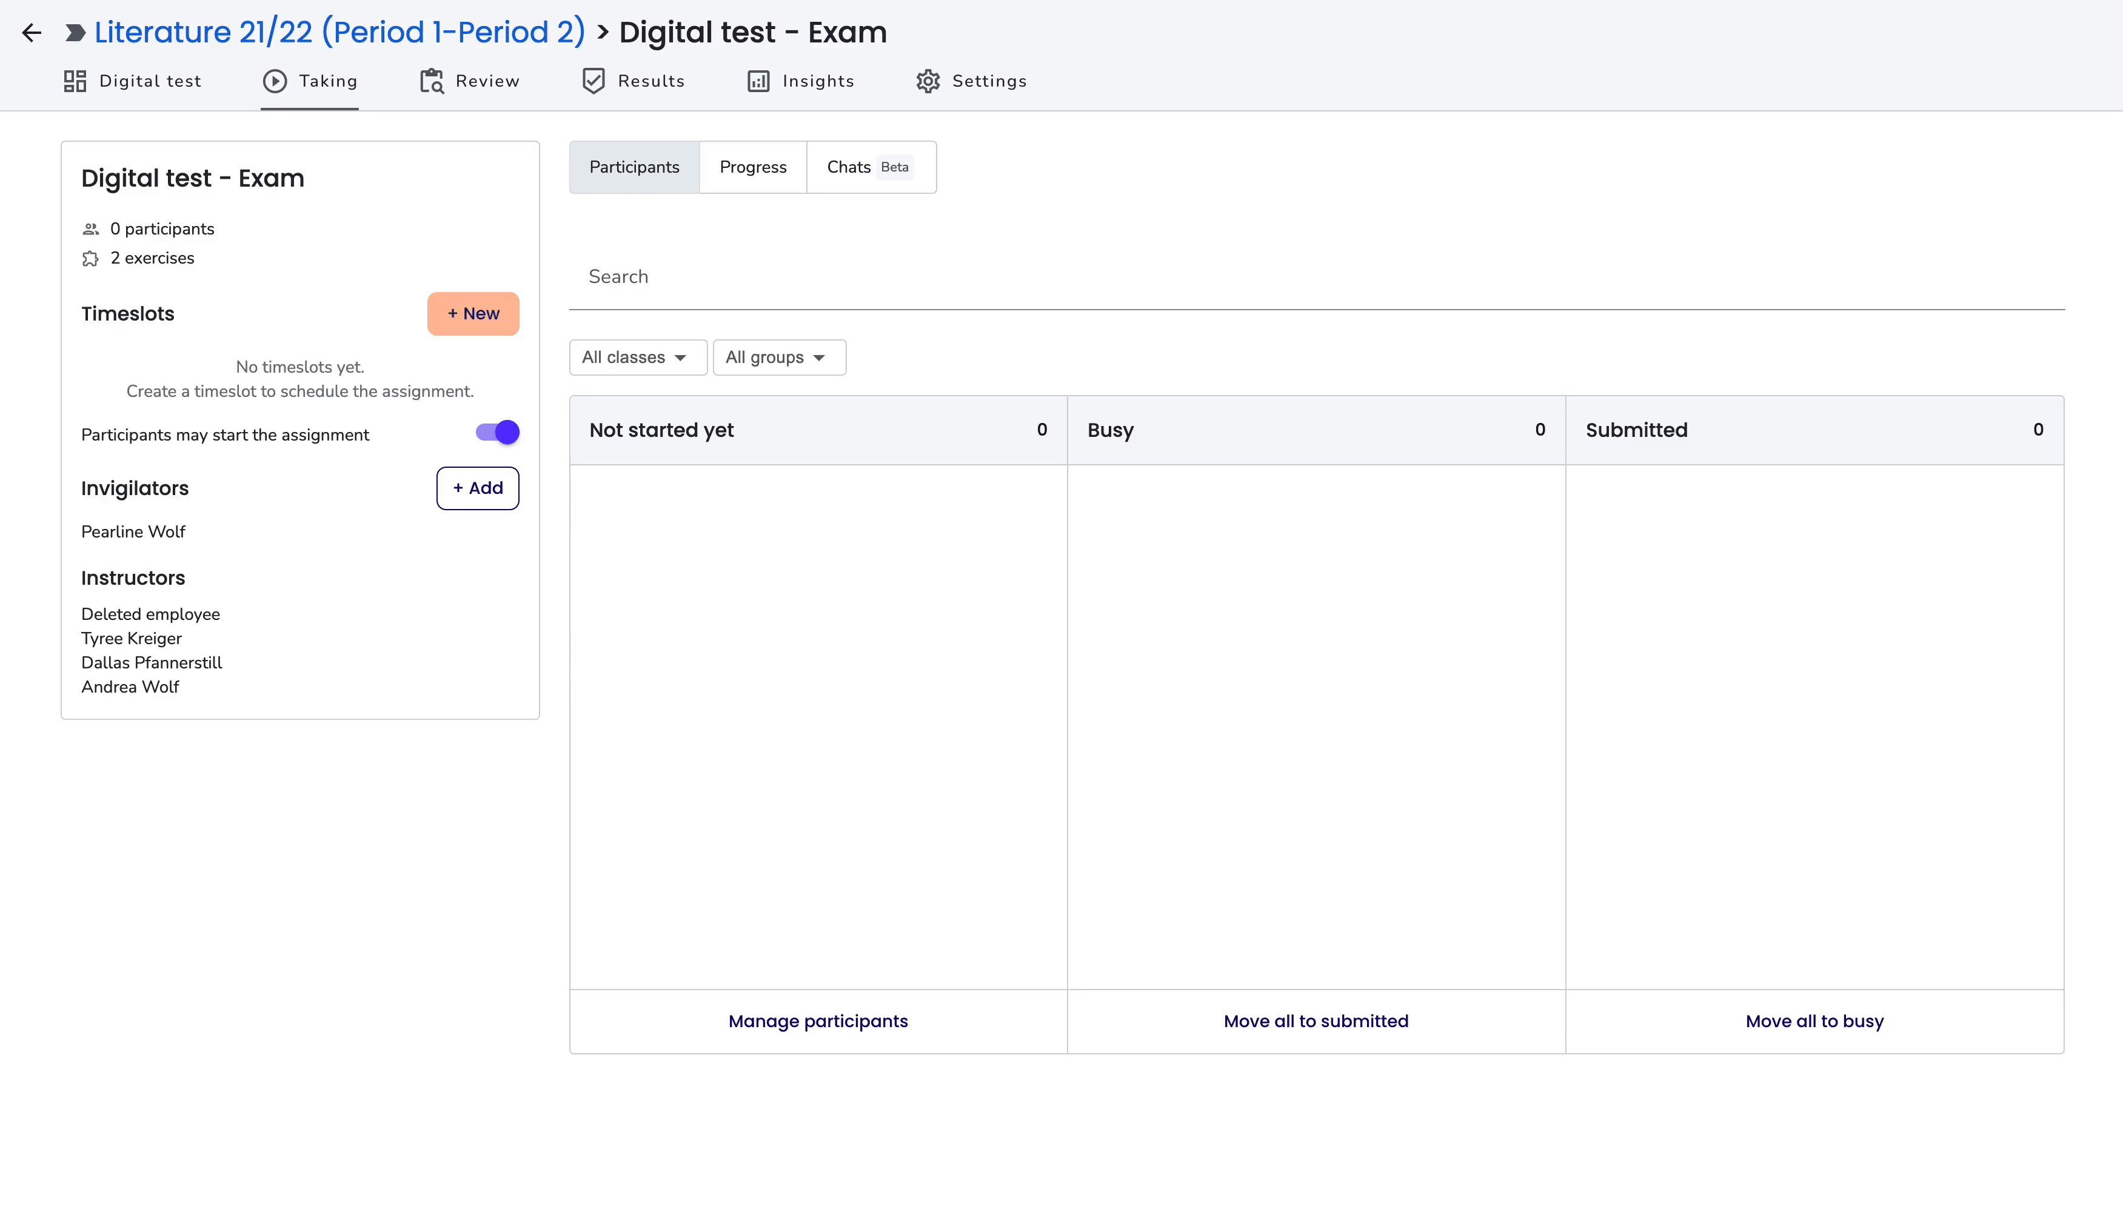Viewport: 2123px width, 1218px height.
Task: Click the Review clipboard-search icon
Action: point(432,81)
